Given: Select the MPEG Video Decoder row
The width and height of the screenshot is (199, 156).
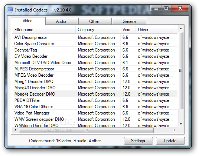Looking at the screenshot, I should click(x=95, y=75).
